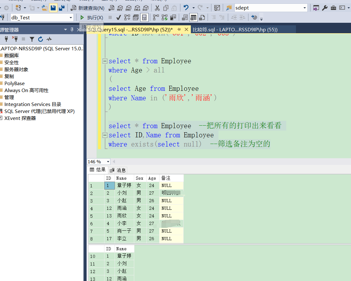Viewport: 351px width, 281px height.
Task: Switch to Results to File mode
Action: [x=202, y=17]
